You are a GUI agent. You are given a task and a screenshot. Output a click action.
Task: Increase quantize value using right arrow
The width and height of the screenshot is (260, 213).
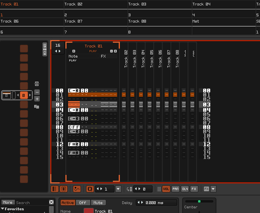point(101,189)
